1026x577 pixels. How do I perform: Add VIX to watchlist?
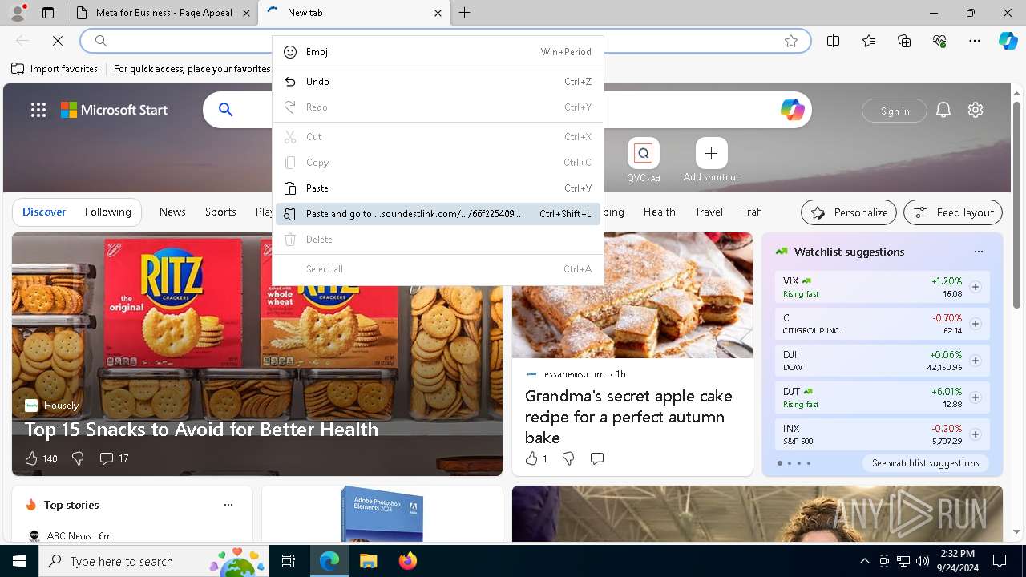pos(976,287)
